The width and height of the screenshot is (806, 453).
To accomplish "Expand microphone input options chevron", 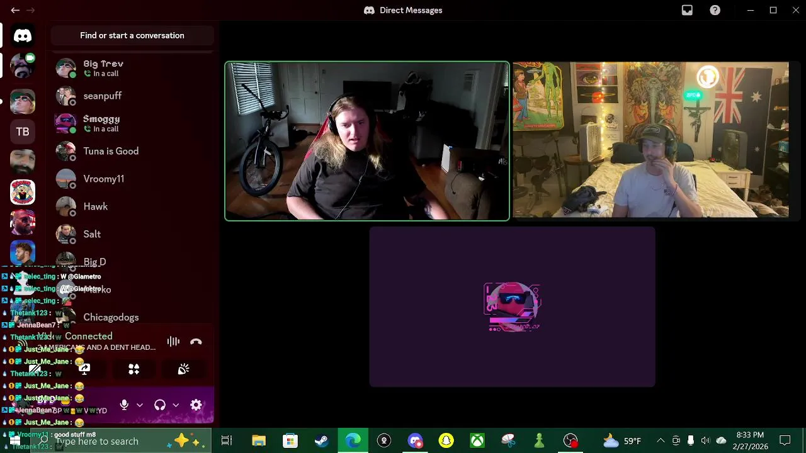I will point(140,405).
